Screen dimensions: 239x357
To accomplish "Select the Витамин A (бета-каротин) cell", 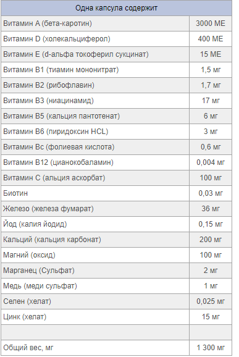I will coord(95,23).
